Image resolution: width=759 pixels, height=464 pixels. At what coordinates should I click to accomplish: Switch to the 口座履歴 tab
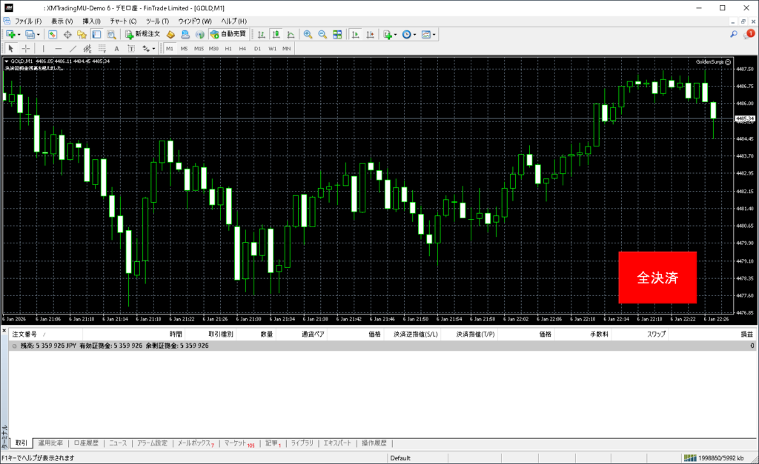point(86,443)
